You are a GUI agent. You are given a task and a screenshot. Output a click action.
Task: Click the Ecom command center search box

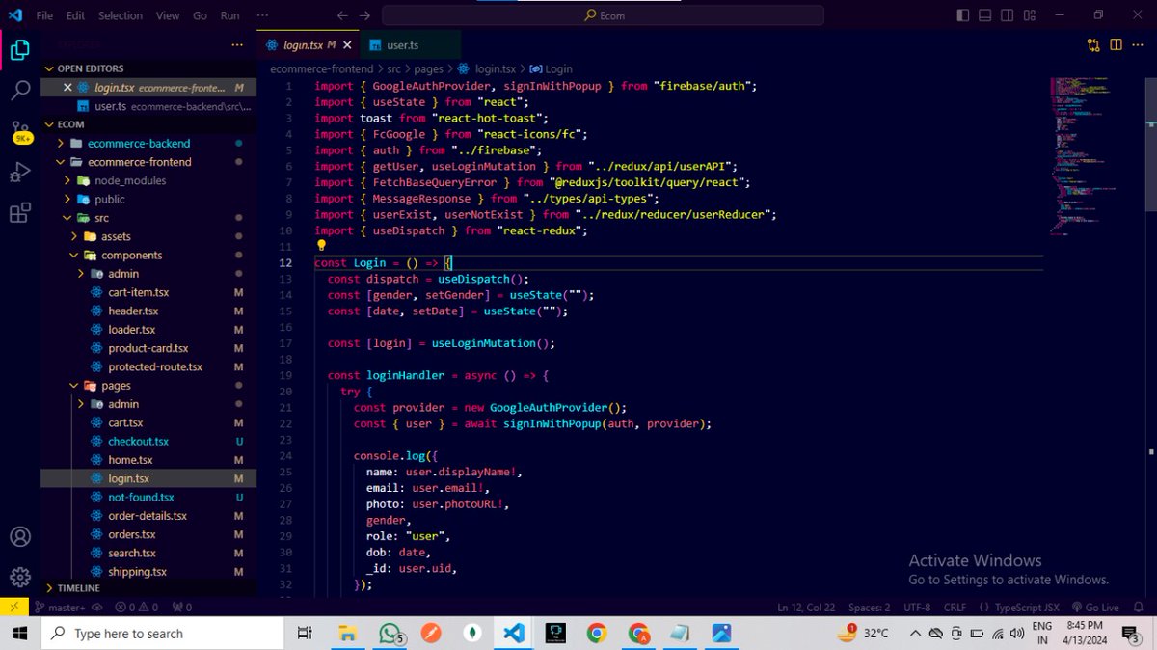coord(603,15)
